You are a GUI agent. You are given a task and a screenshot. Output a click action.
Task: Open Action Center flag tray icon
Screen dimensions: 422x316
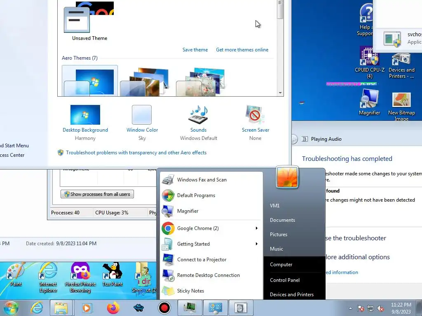361,309
